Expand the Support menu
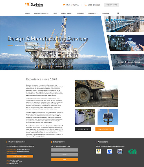The image size is (144, 167). click(80, 13)
